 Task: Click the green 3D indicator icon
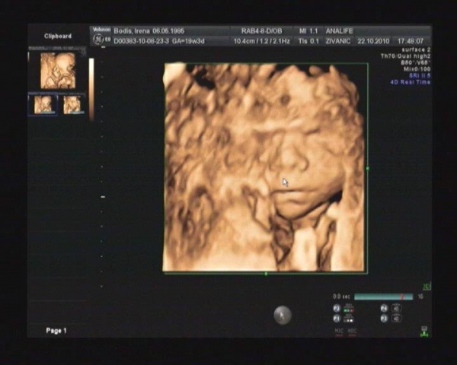pyautogui.click(x=427, y=287)
